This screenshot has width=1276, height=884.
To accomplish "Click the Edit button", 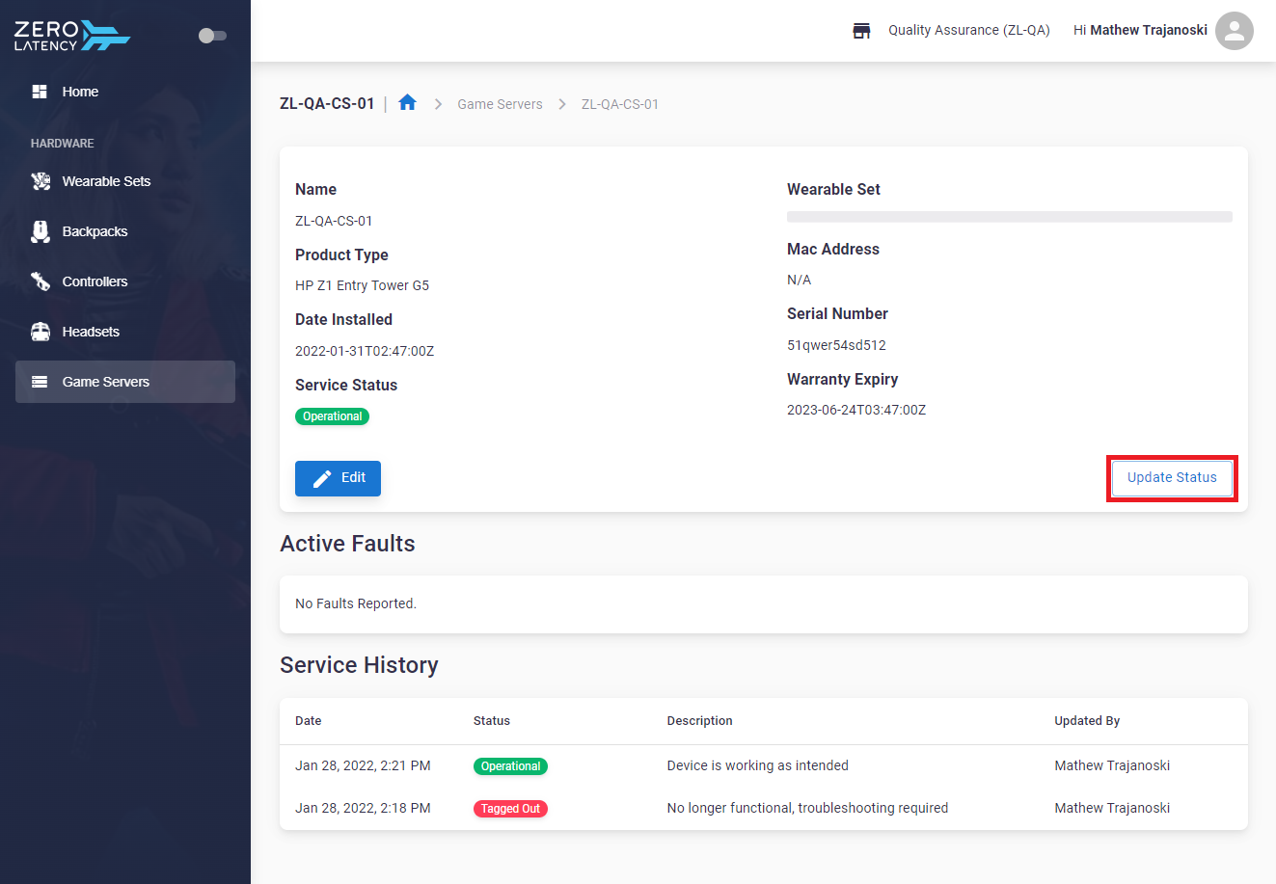I will point(338,478).
